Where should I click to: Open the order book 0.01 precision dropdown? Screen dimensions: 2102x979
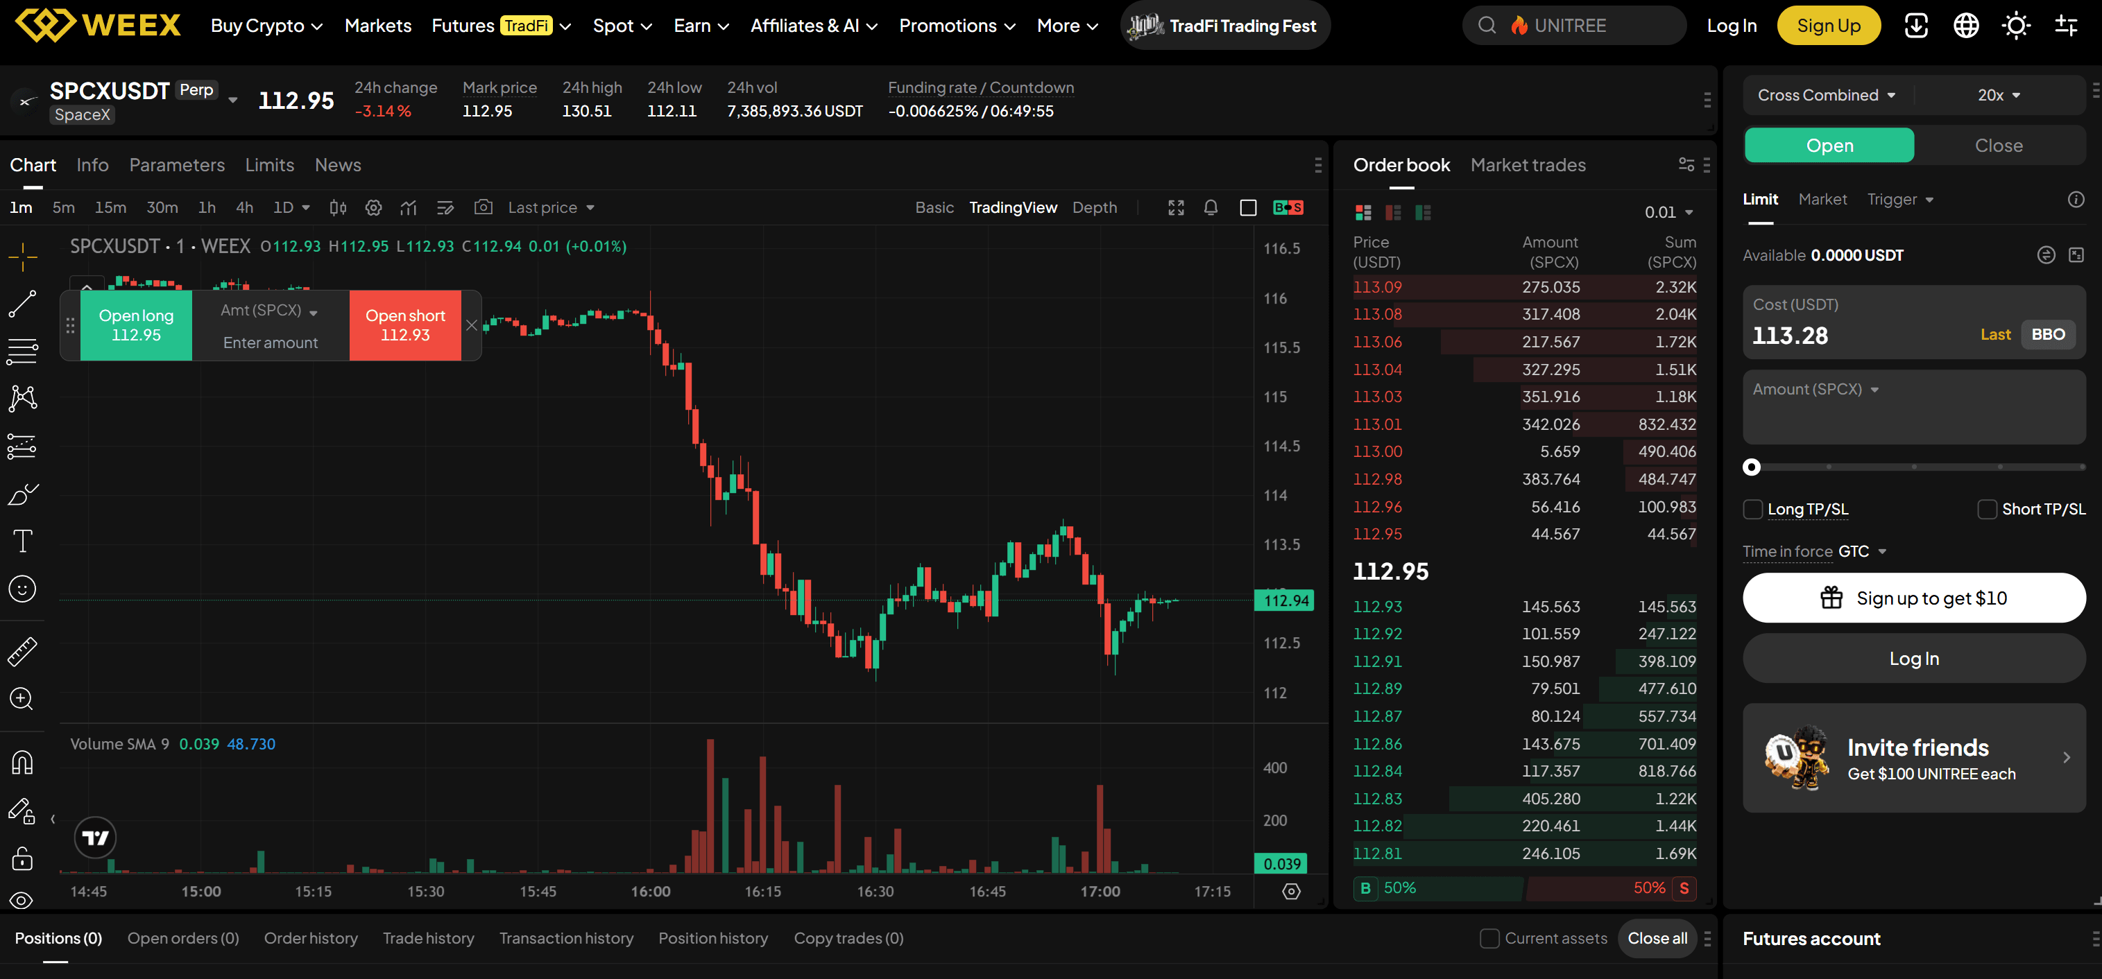[x=1668, y=212]
